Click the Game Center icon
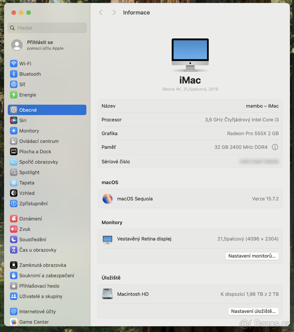This screenshot has height=332, width=294. (14, 322)
